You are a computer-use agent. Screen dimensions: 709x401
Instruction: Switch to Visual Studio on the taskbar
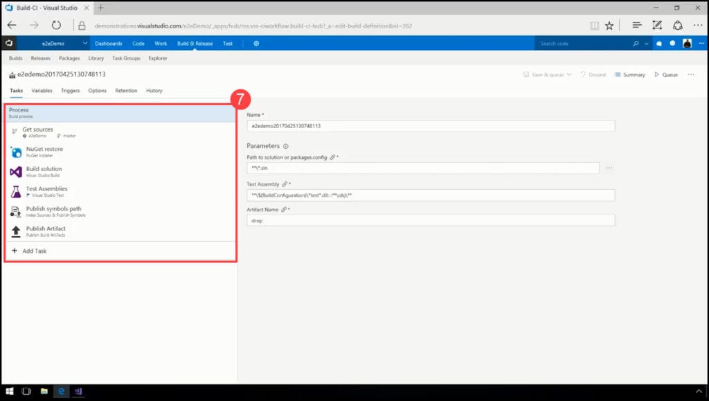78,391
